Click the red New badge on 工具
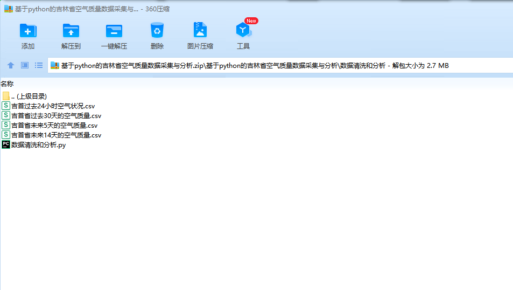 click(251, 20)
